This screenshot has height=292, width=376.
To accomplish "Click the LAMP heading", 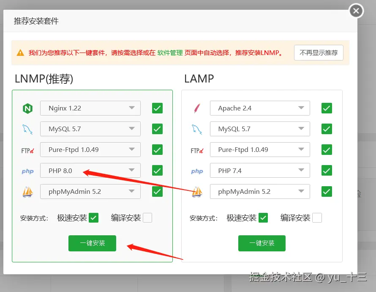I will click(199, 79).
